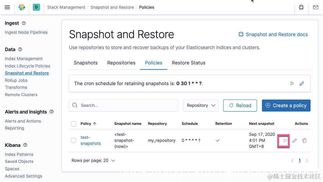
Task: Click the Elastic logo icon
Action: 22,7
